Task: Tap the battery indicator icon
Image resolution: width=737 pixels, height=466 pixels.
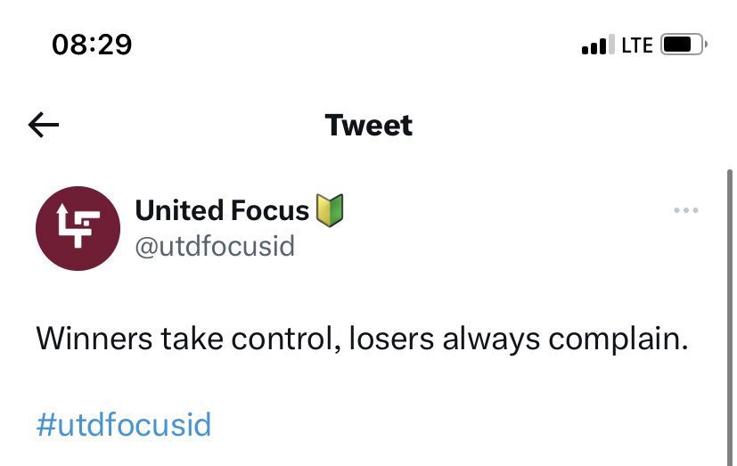Action: (x=684, y=45)
